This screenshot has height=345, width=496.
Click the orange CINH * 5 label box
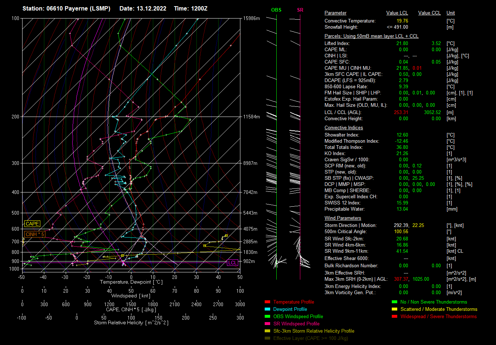click(x=35, y=234)
